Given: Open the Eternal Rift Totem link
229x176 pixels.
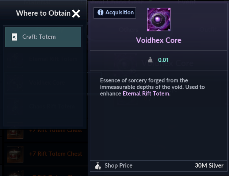Looking at the screenshot, I should [x=146, y=93].
